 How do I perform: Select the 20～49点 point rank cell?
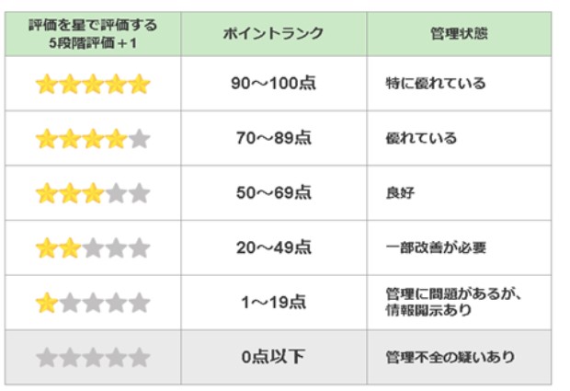(x=273, y=247)
